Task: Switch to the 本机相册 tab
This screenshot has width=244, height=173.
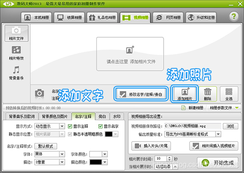Action: 36,18
